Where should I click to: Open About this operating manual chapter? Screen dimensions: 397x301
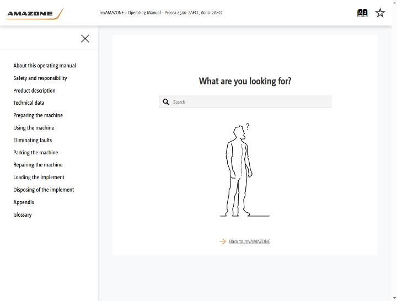[x=45, y=66]
